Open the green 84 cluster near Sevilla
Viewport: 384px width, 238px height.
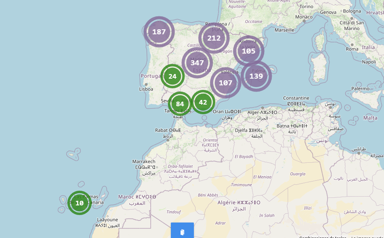pyautogui.click(x=180, y=104)
